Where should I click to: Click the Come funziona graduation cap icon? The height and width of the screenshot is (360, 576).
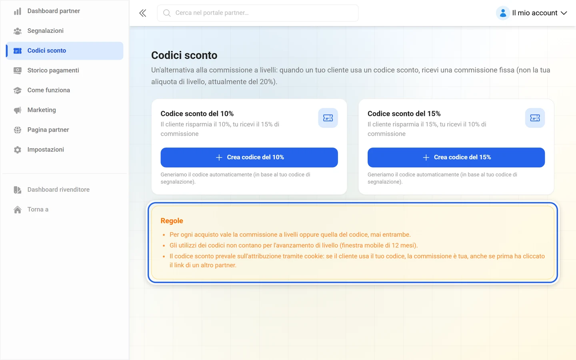pyautogui.click(x=18, y=90)
